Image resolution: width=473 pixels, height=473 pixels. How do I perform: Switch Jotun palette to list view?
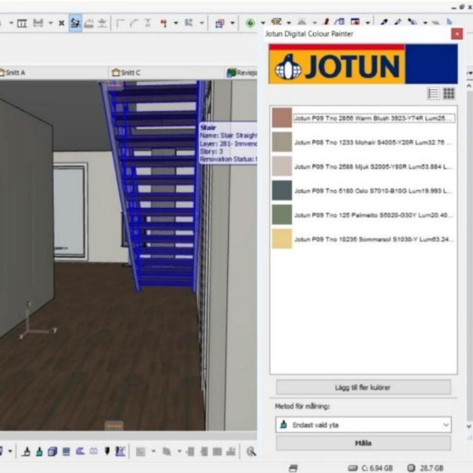433,93
